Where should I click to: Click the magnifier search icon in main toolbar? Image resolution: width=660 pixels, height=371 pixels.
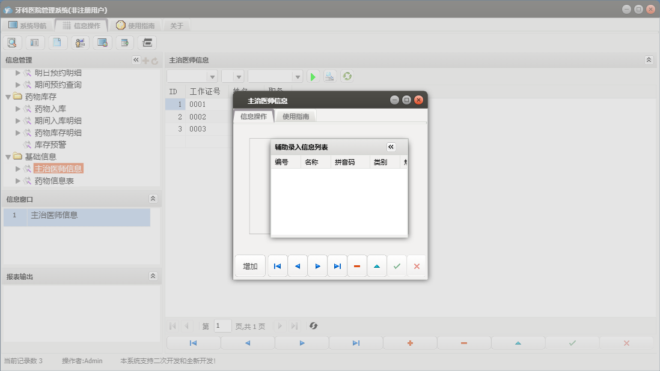(x=12, y=43)
